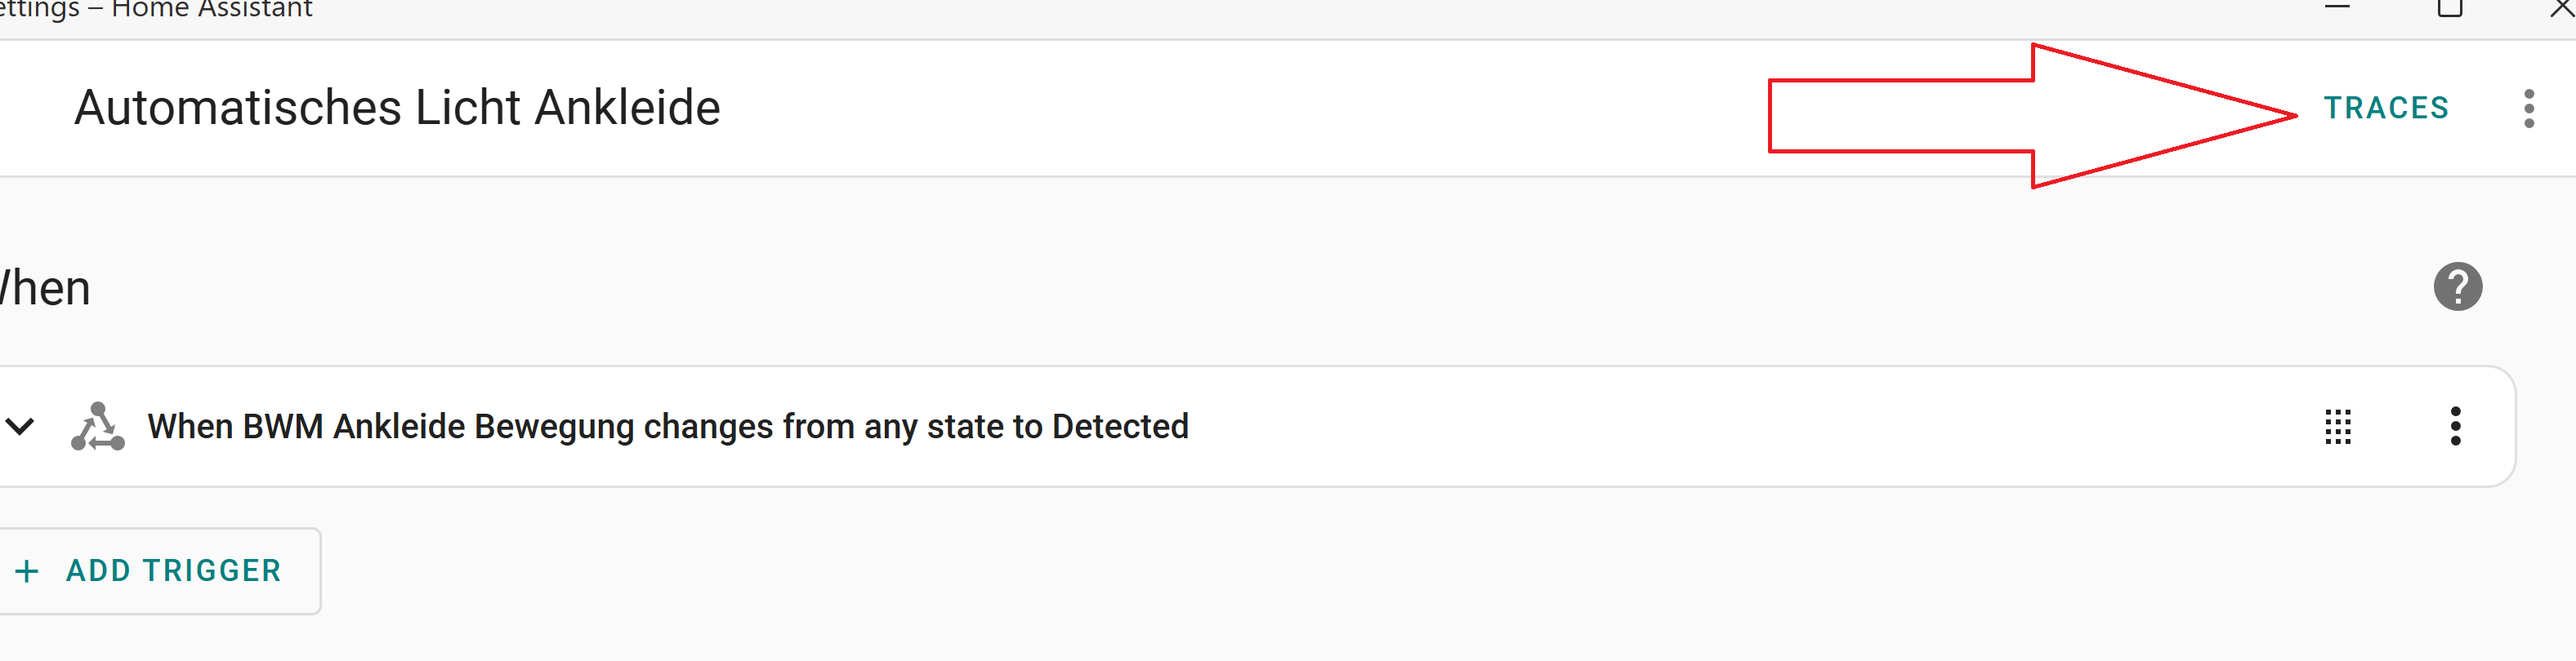Click empty space inside the trigger card
Viewport: 2576px width, 661px height.
tap(1750, 426)
